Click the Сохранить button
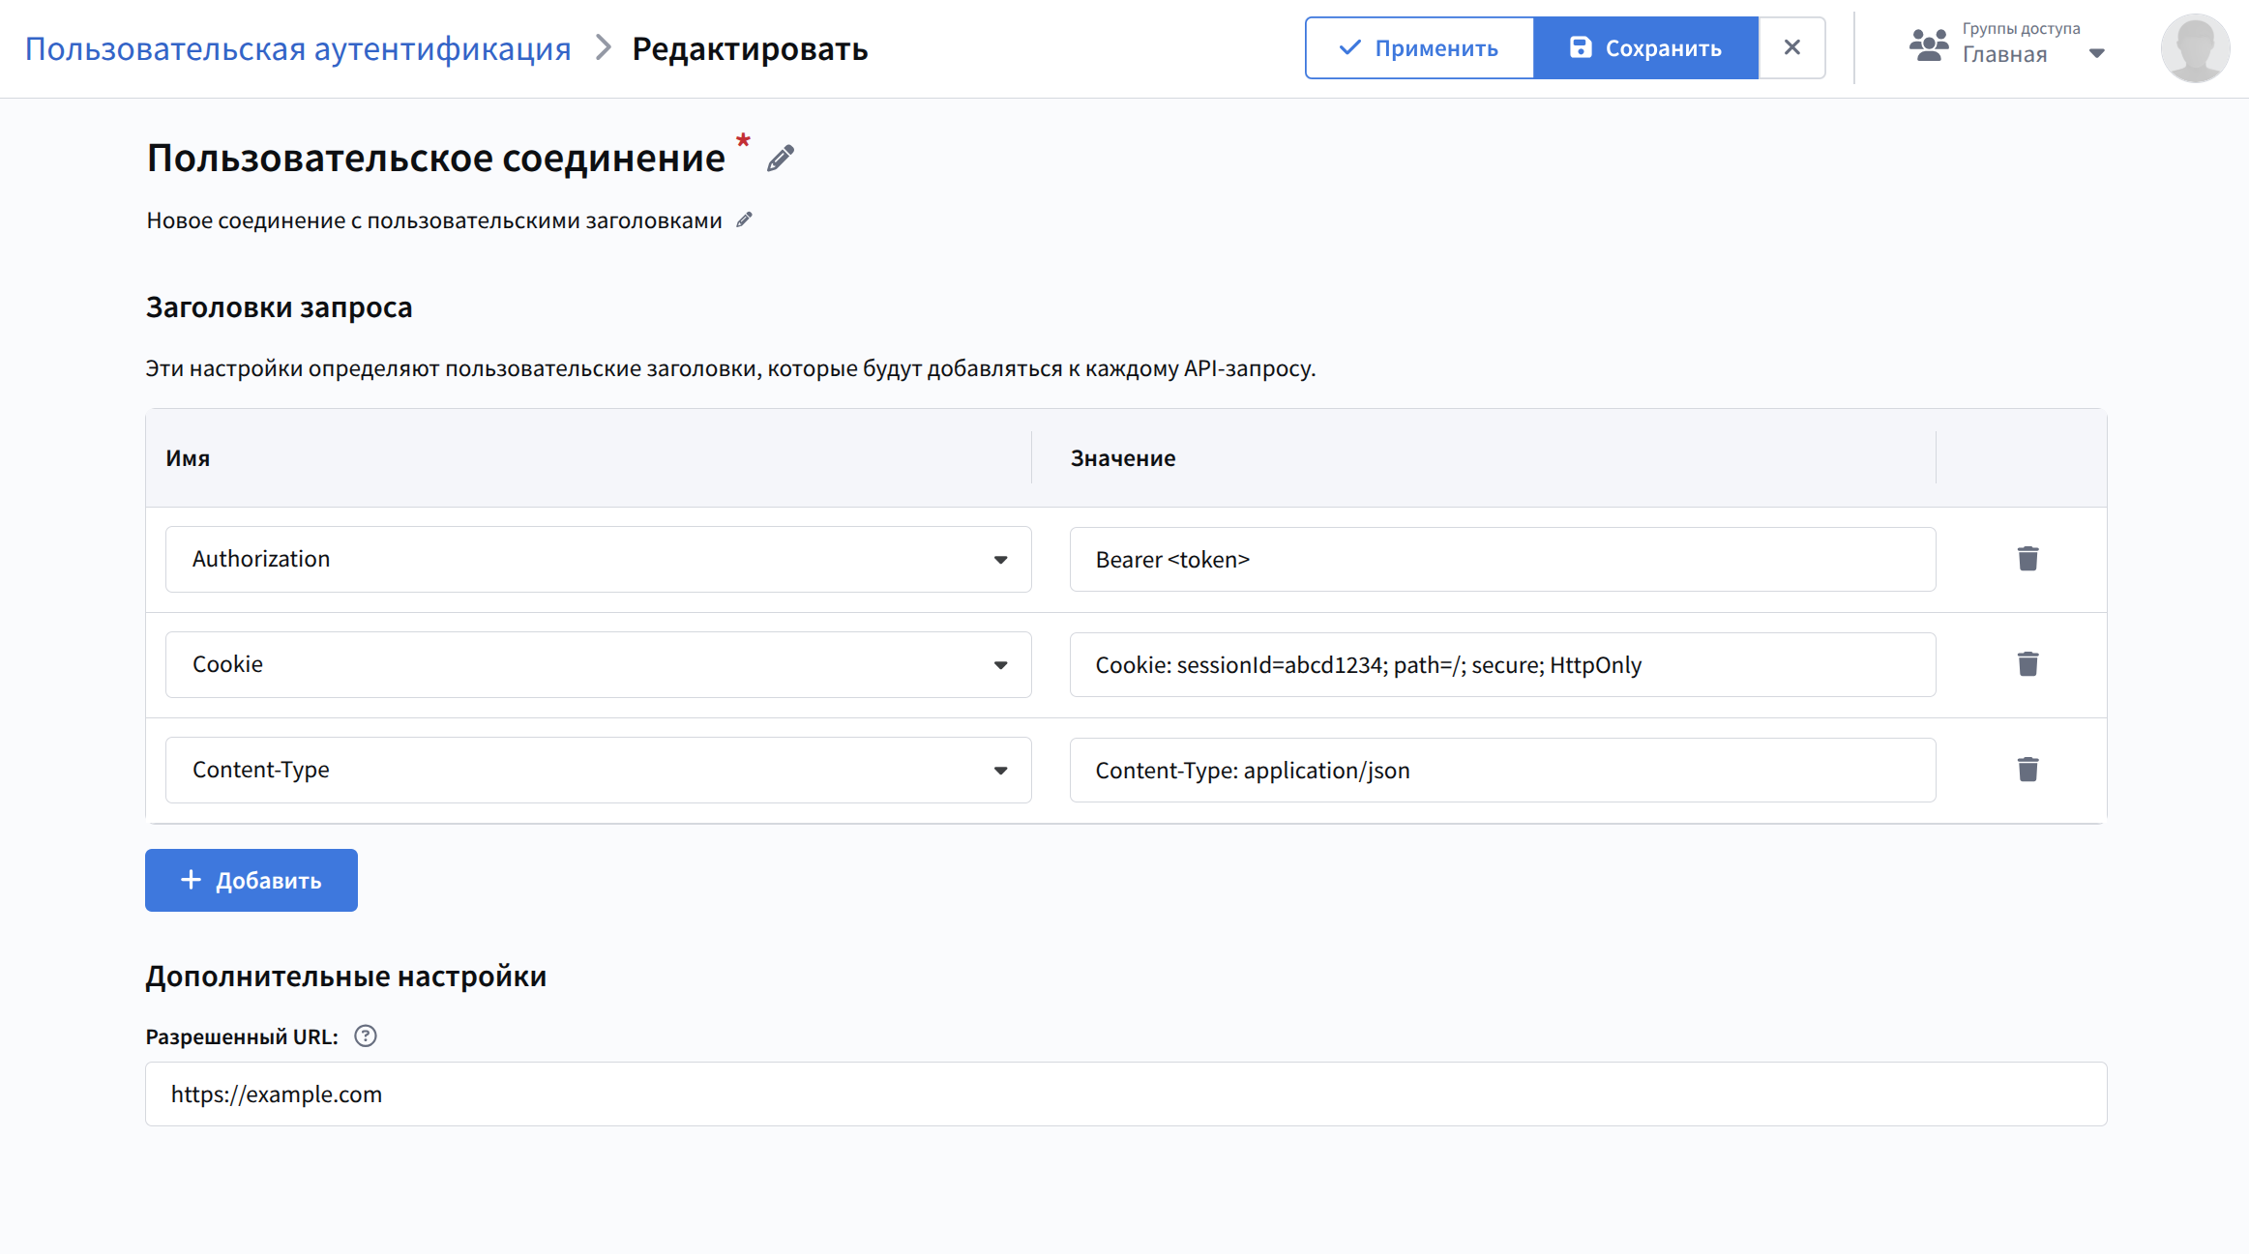Image resolution: width=2249 pixels, height=1254 pixels. tap(1645, 47)
